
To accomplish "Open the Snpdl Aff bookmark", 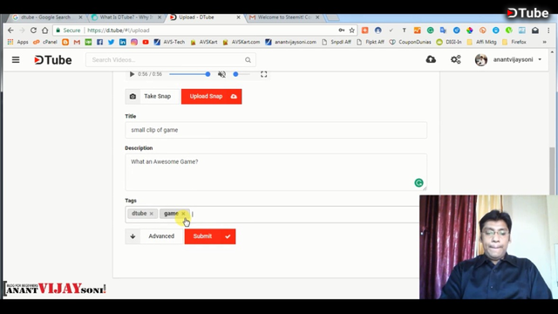I will 336,42.
